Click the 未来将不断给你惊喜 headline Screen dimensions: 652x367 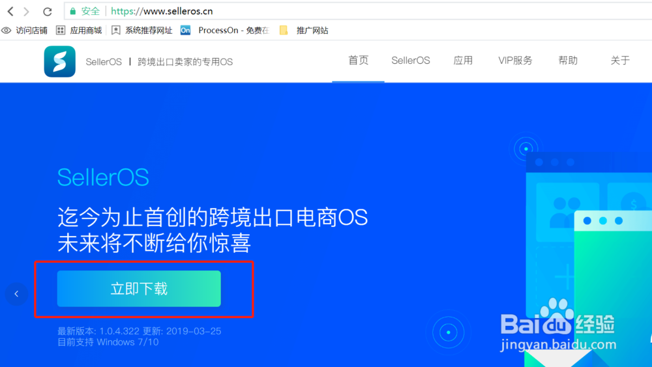point(155,242)
